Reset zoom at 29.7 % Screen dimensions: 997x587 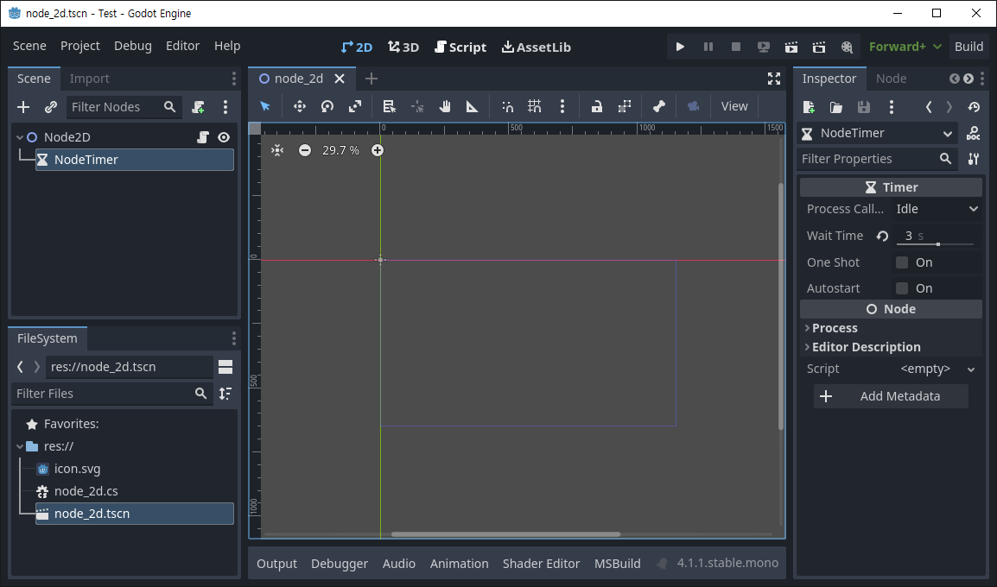tap(340, 150)
